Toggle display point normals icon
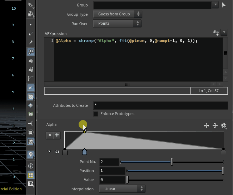 coord(31,34)
